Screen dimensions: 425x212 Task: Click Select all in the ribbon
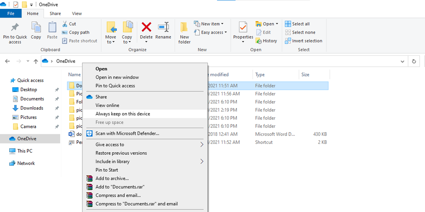point(300,24)
